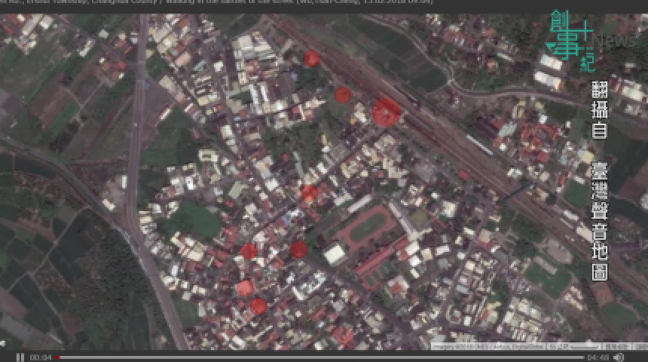Seek to the middle of the video progress bar
This screenshot has height=362, width=648.
coord(320,357)
